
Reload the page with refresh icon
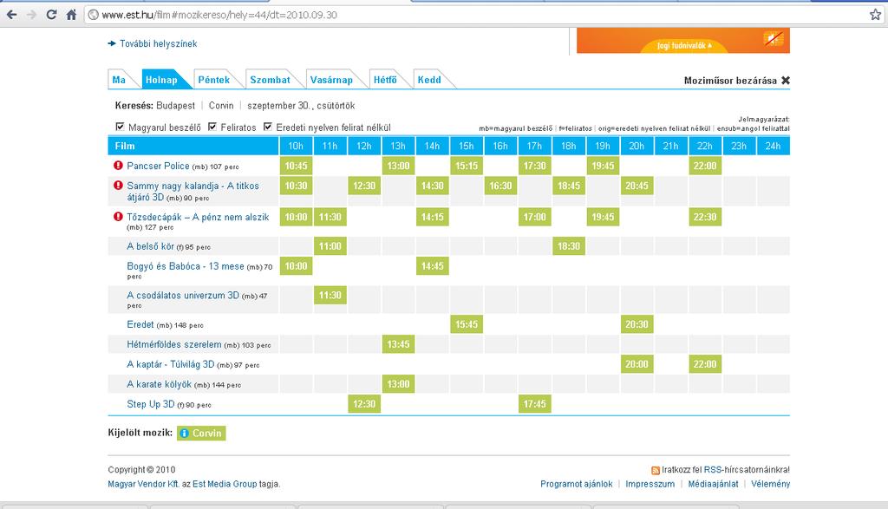pyautogui.click(x=51, y=15)
